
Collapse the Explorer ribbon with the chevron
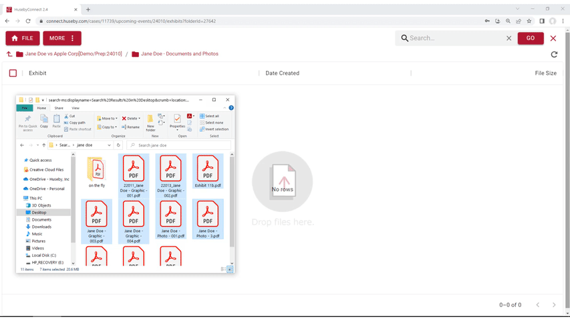coord(225,108)
